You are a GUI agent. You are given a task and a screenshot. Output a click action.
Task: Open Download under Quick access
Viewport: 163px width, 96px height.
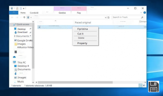point(22,32)
